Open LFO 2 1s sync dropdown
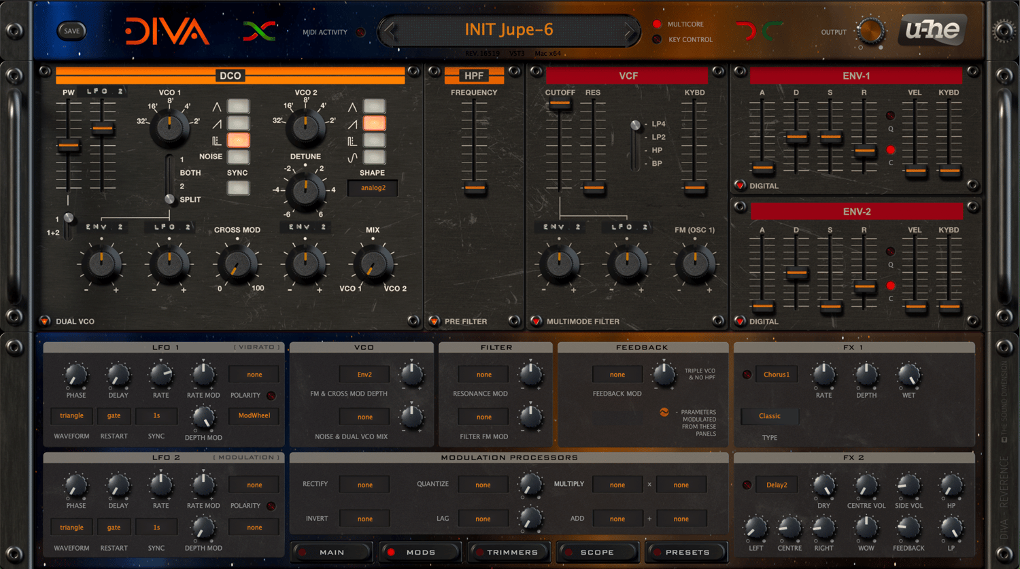1020x569 pixels. point(156,527)
